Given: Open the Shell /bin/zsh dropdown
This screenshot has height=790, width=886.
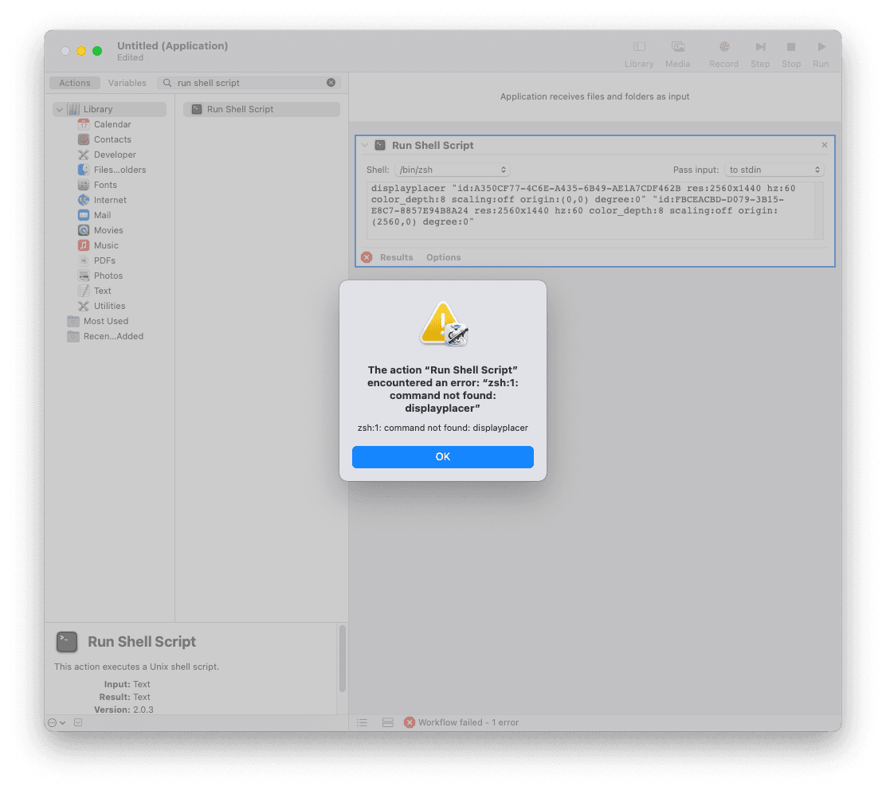Looking at the screenshot, I should pos(452,170).
